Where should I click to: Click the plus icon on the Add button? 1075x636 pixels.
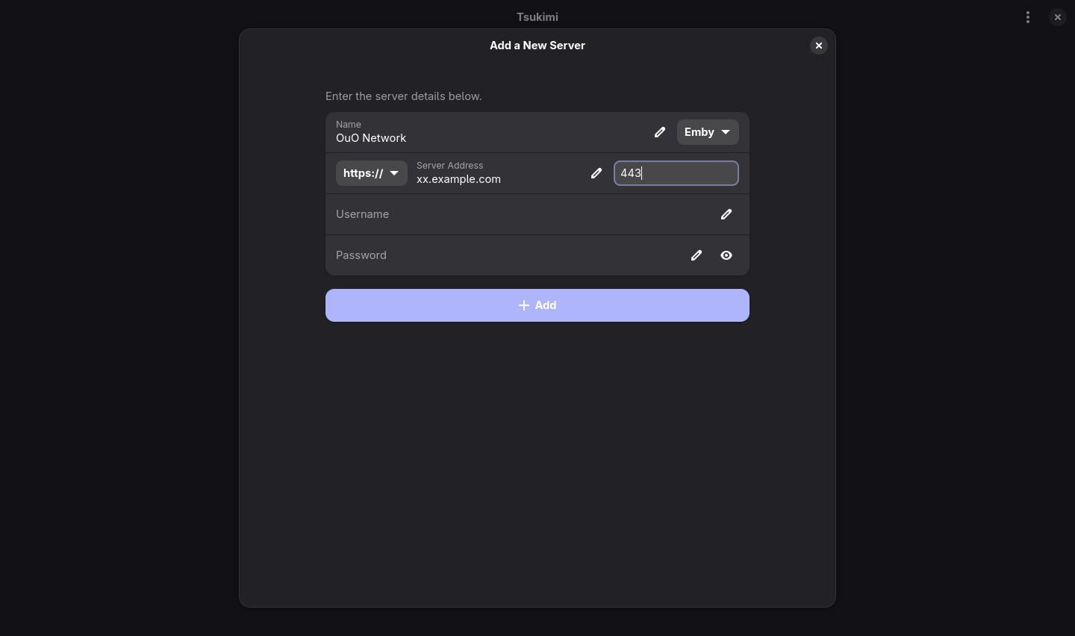pyautogui.click(x=524, y=305)
